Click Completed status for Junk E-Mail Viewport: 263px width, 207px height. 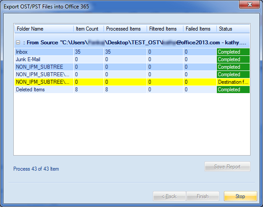(233, 59)
